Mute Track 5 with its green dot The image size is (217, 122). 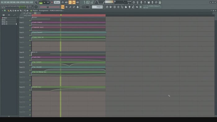(30, 41)
